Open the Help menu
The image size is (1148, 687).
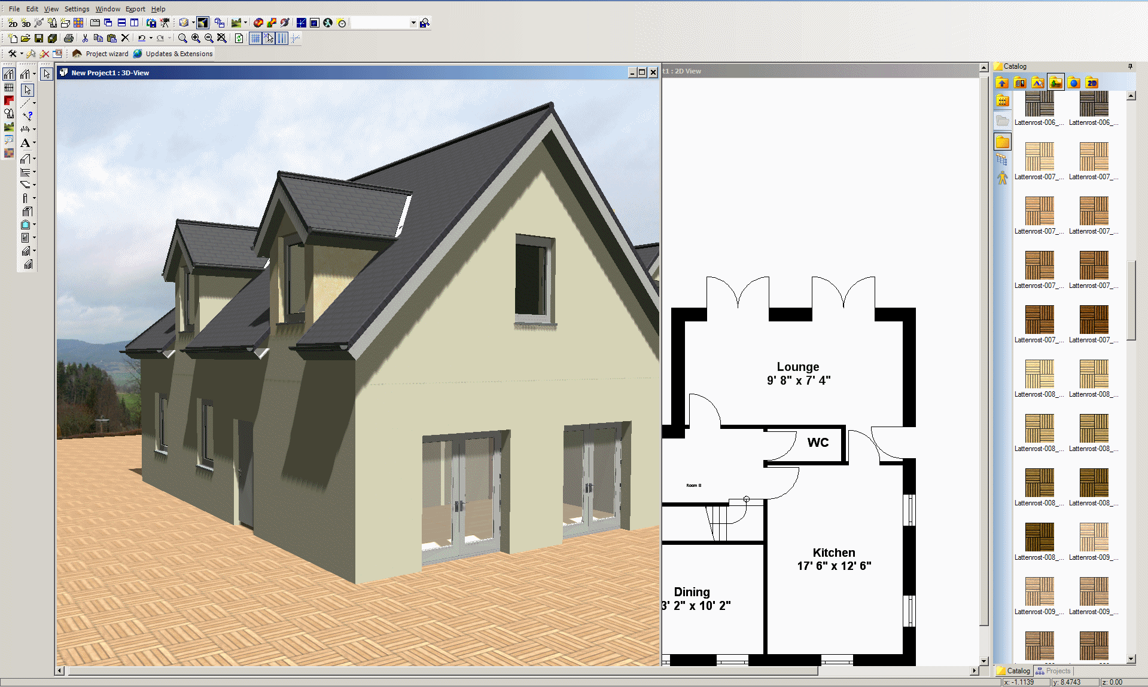[x=158, y=9]
